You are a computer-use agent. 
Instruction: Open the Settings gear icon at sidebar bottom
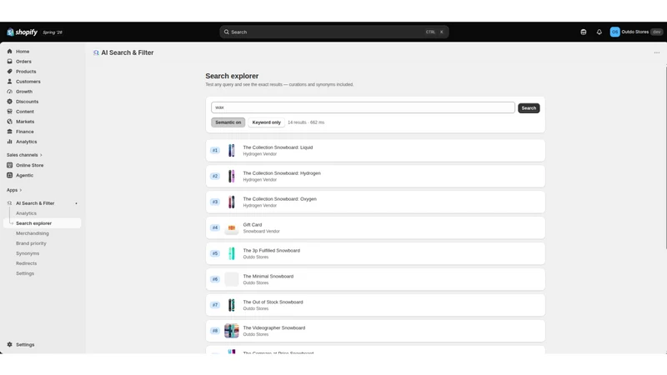click(10, 344)
